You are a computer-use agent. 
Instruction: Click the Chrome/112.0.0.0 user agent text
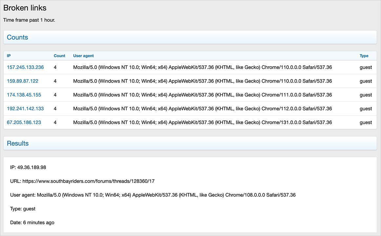pyautogui.click(x=202, y=109)
